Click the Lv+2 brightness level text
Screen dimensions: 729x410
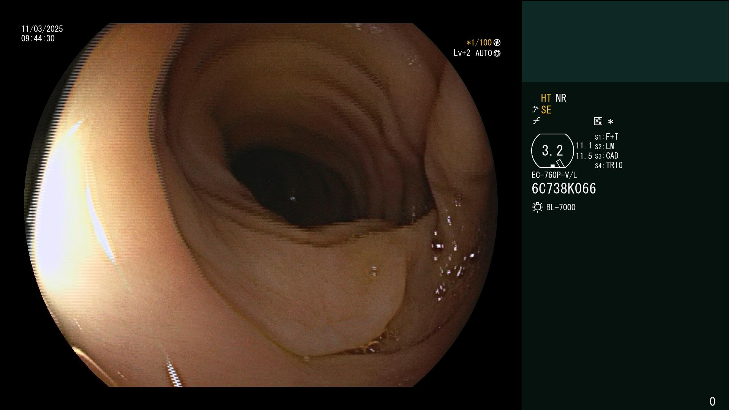point(462,53)
